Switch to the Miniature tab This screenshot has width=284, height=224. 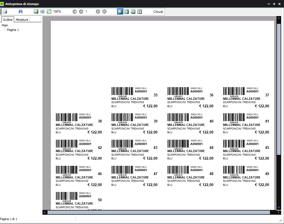22,20
